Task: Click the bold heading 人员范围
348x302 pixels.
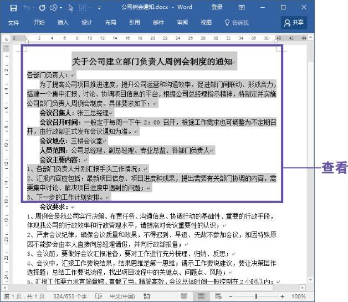Action: (53, 150)
